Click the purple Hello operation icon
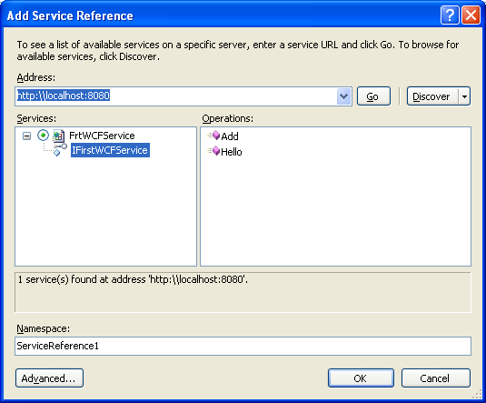 [213, 151]
